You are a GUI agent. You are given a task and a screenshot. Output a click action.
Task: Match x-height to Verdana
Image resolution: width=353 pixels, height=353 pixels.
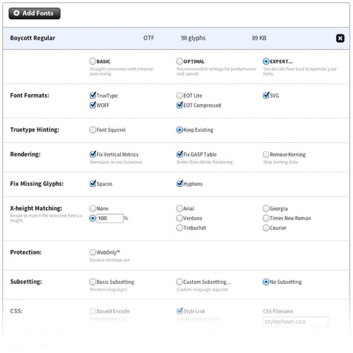pyautogui.click(x=179, y=218)
